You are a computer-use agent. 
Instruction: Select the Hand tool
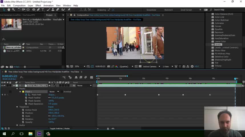[9, 10]
